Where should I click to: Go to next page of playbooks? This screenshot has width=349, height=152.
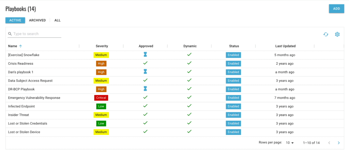(338, 143)
